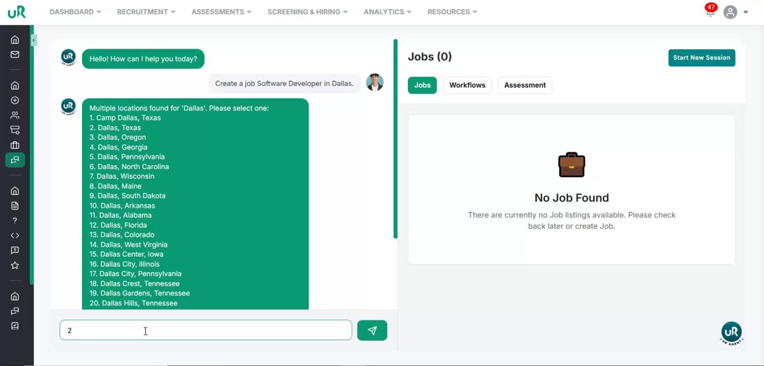Click the mail envelope icon in sidebar
The height and width of the screenshot is (366, 764).
[15, 55]
